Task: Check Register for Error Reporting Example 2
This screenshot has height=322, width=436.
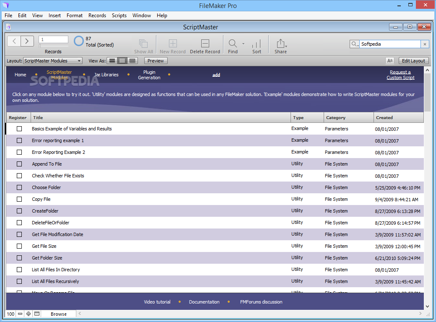Action: click(19, 152)
